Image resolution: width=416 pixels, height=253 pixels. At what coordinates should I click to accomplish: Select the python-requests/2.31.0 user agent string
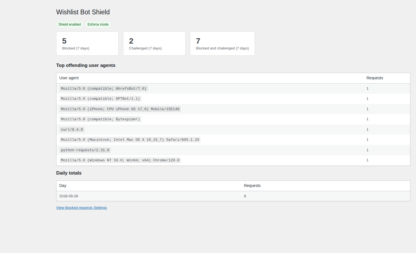85,150
